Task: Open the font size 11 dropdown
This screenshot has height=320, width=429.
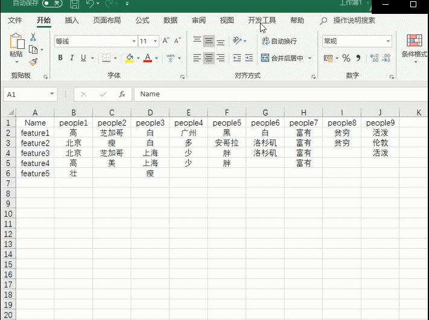Action: coord(155,41)
